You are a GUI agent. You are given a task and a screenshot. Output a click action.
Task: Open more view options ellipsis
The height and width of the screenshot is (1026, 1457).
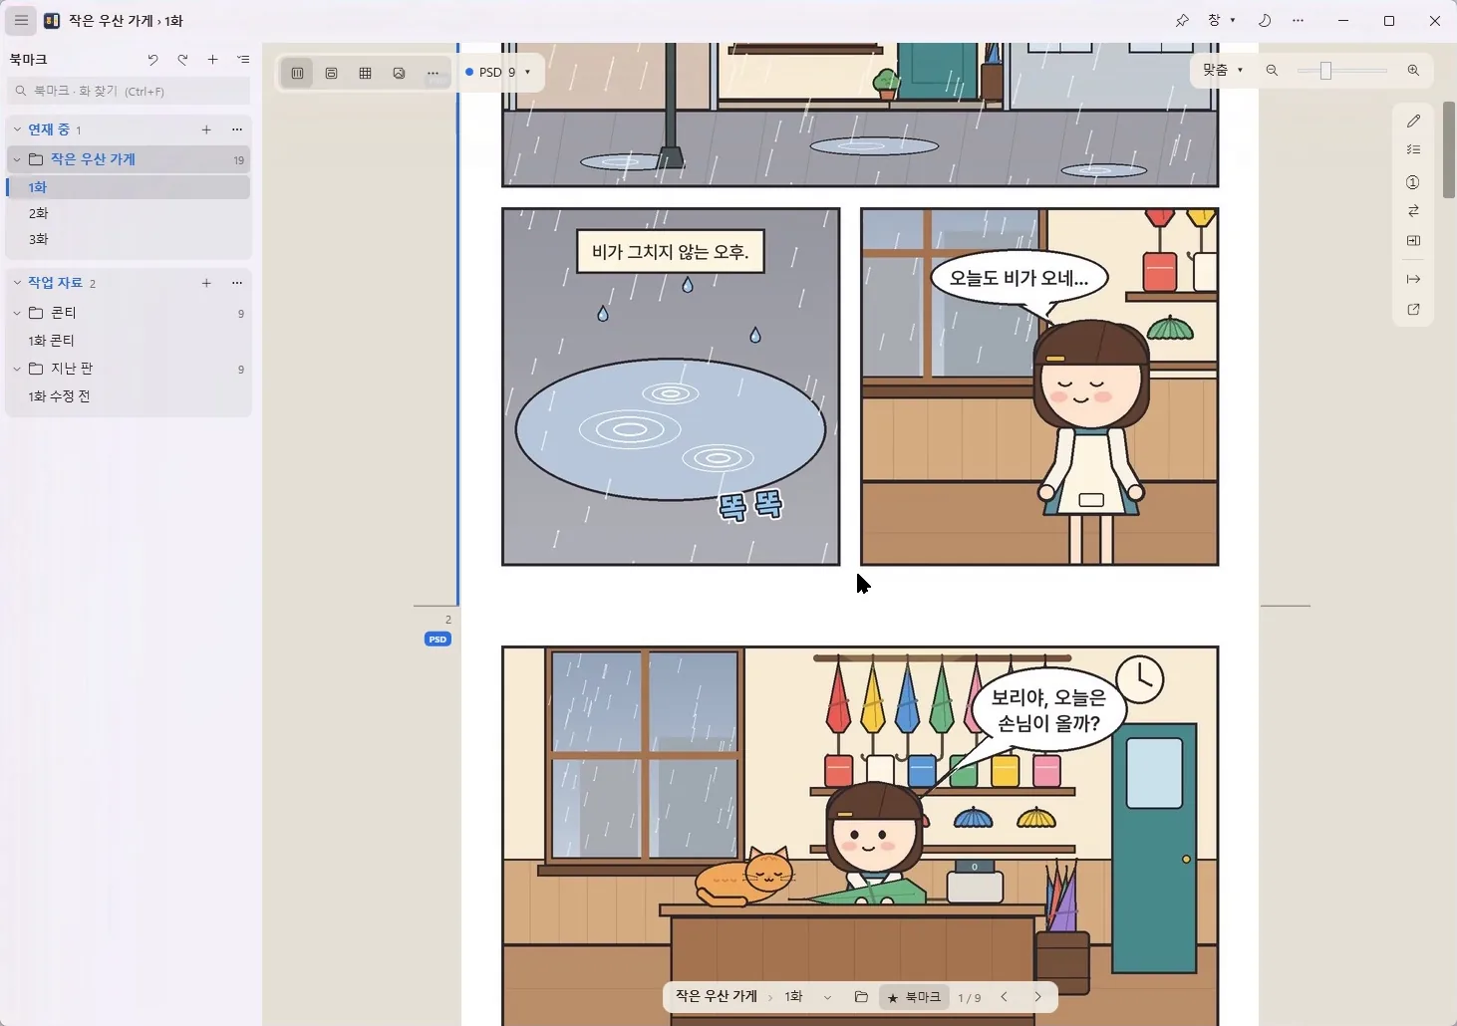pyautogui.click(x=433, y=73)
